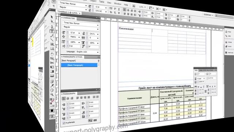The width and height of the screenshot is (234, 132).
Task: Switch screen mode via toolbox bottom button
Action: (x=52, y=116)
